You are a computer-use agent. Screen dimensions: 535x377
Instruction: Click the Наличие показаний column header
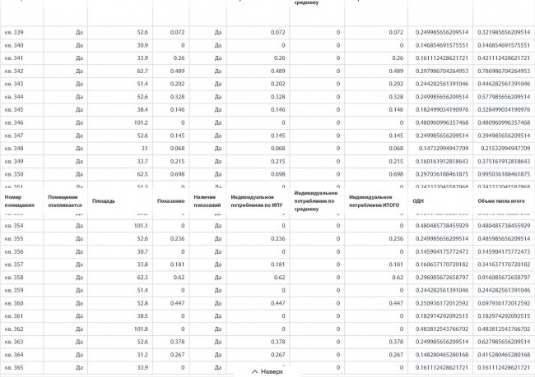[207, 201]
